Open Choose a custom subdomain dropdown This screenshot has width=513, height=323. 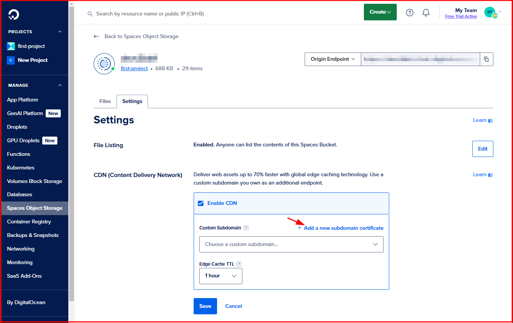point(291,244)
